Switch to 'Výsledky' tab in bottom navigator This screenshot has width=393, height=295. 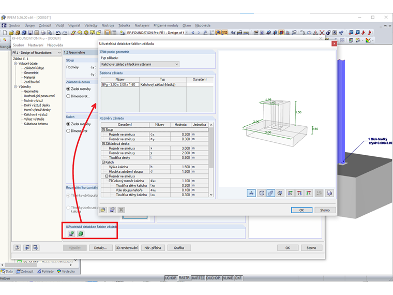click(66, 271)
